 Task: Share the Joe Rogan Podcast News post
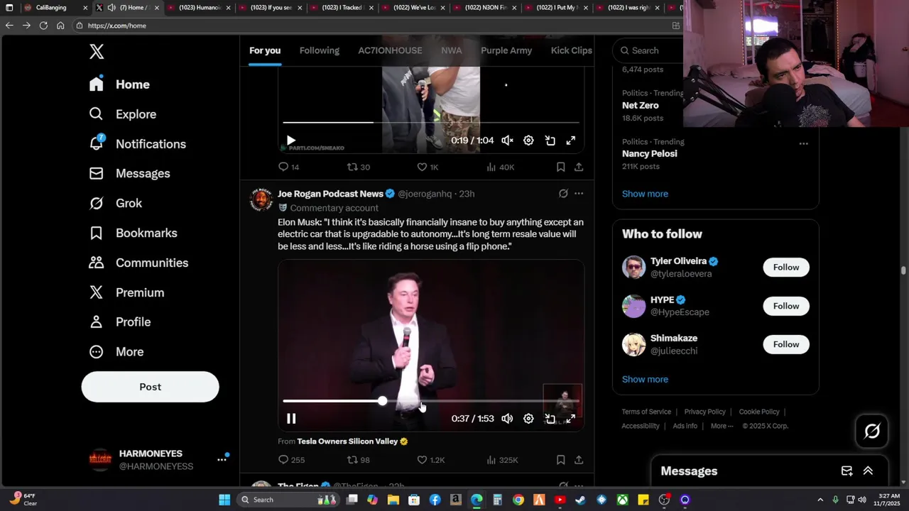point(579,460)
